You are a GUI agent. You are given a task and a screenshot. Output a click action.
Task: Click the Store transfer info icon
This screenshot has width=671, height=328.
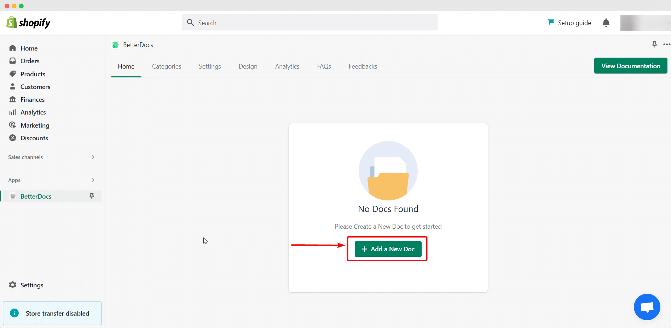14,313
